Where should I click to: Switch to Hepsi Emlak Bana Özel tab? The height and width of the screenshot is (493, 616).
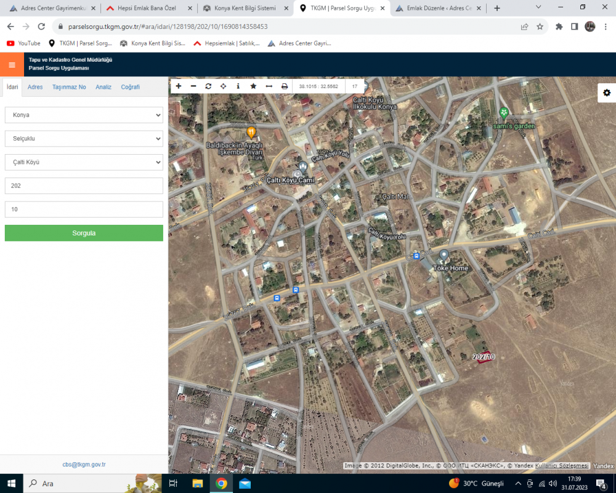point(147,8)
